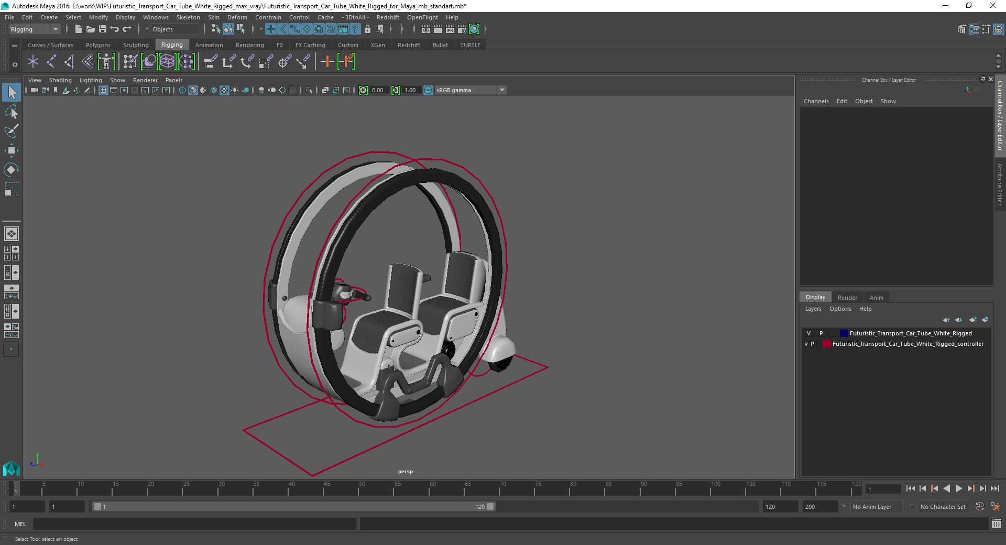
Task: Switch to the Anim layer tab
Action: pos(876,297)
